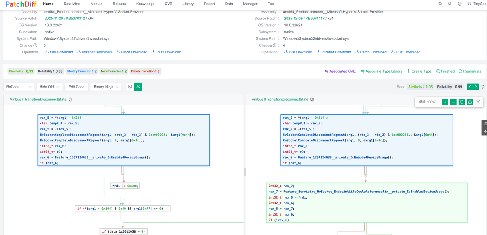Open the Data menu
This screenshot has height=235, width=487.
(229, 4)
